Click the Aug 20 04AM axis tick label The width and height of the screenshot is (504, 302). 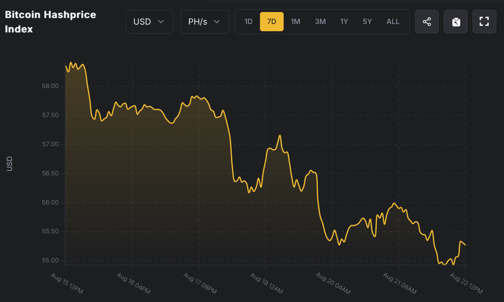click(333, 283)
